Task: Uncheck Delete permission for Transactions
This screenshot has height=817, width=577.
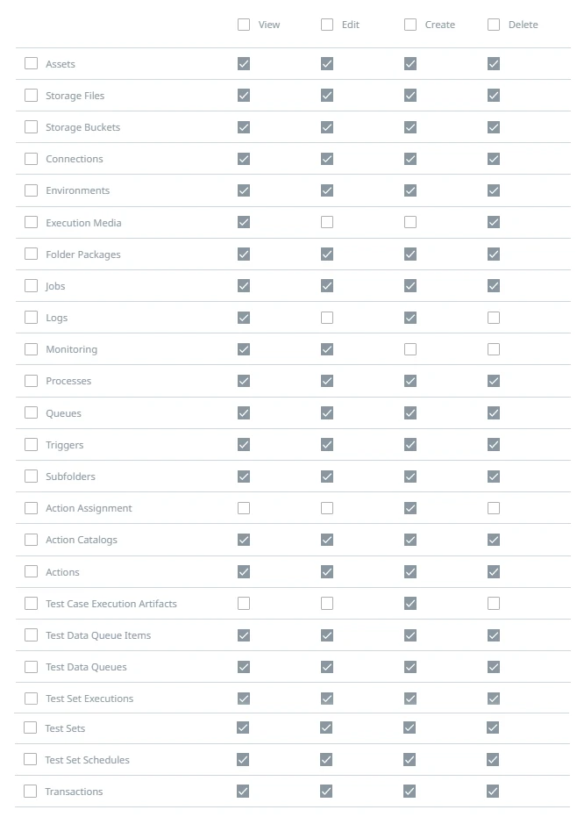Action: pos(493,791)
